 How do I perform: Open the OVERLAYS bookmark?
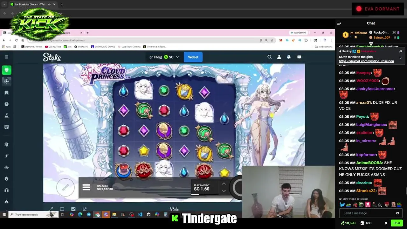pyautogui.click(x=81, y=46)
